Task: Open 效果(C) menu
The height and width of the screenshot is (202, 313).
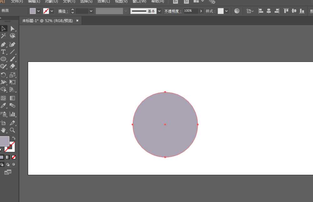Action: (x=104, y=1)
